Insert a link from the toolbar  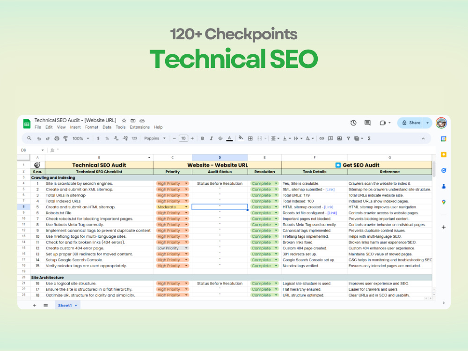click(x=322, y=139)
